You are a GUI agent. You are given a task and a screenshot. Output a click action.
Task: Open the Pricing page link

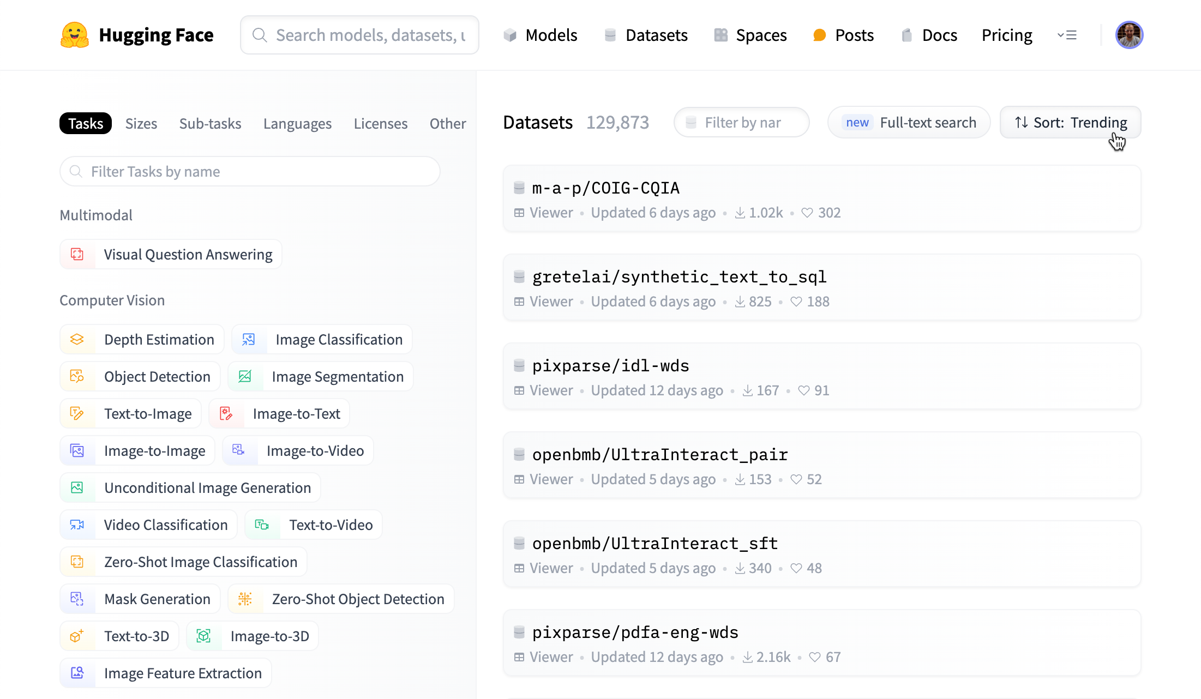click(1007, 35)
